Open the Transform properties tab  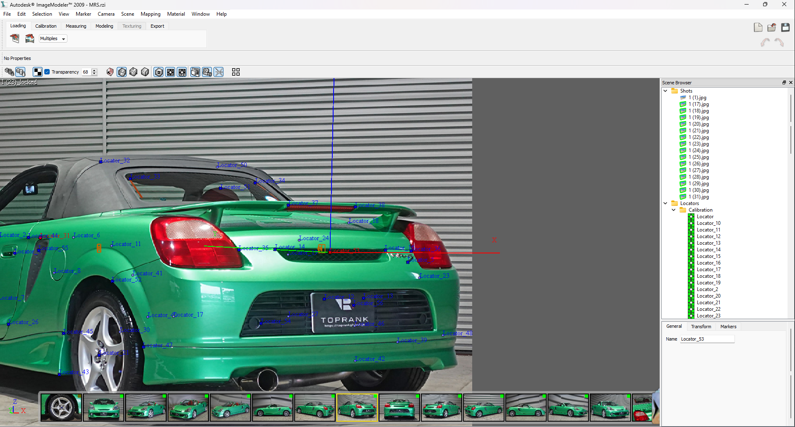701,327
